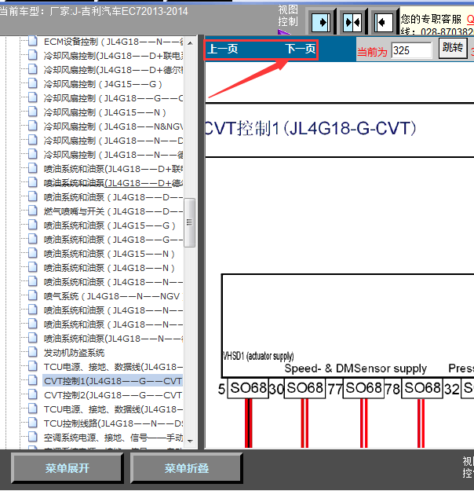Select 冷却风扇控制 (JL4G15——N) row
This screenshot has height=491, width=474.
point(105,112)
